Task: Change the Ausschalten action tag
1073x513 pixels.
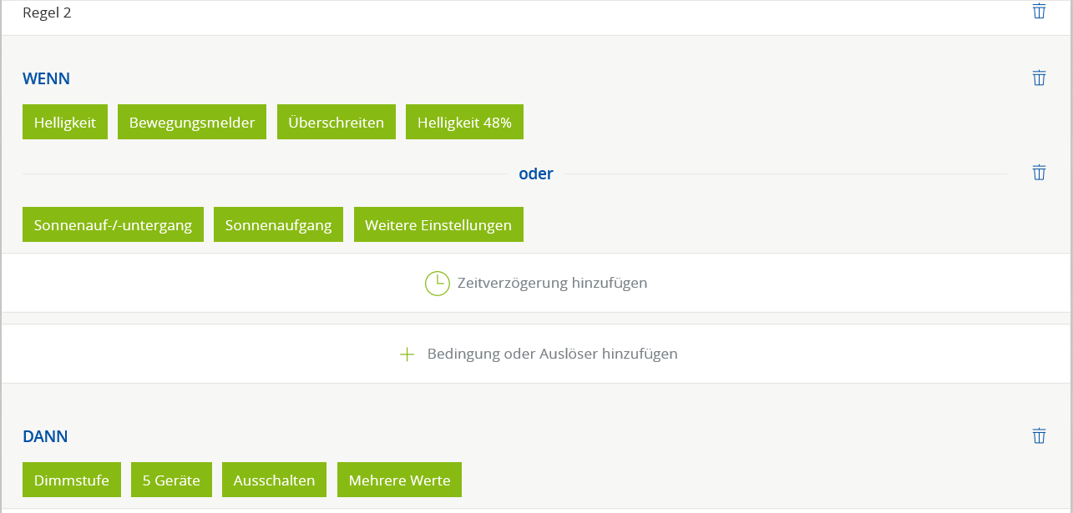Action: pyautogui.click(x=274, y=480)
